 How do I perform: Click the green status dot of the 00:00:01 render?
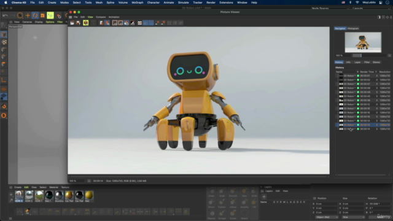[358, 76]
